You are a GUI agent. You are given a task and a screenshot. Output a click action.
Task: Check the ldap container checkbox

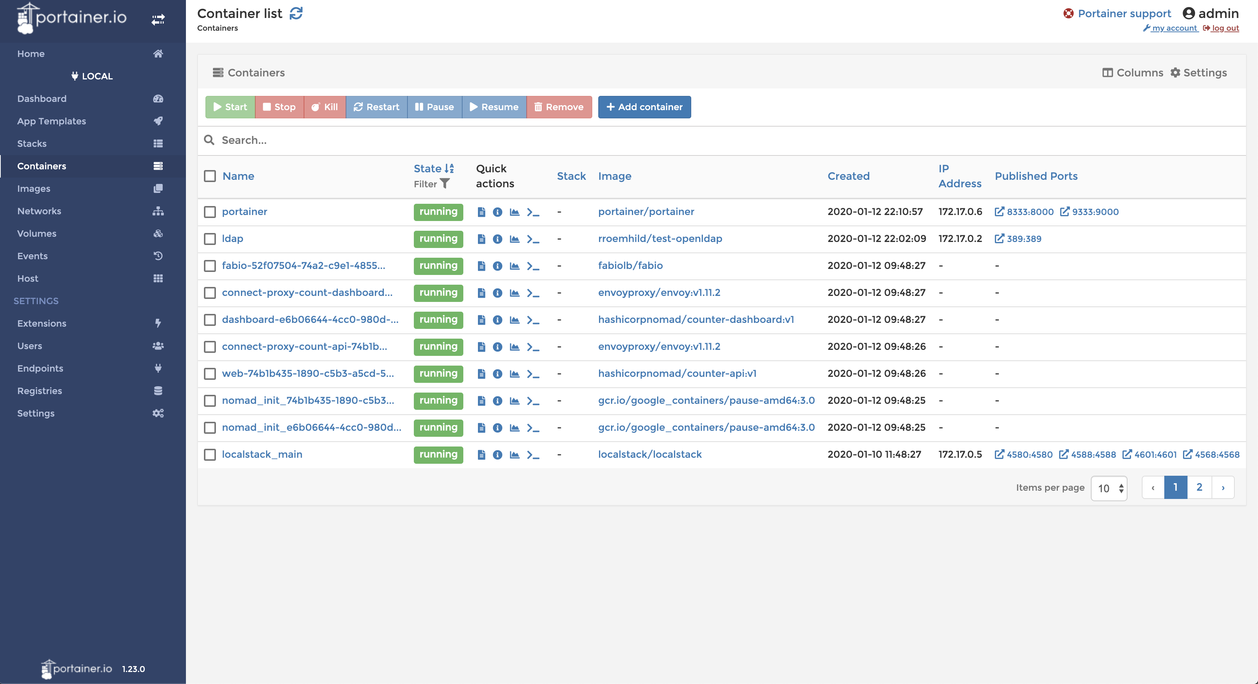[x=210, y=239]
